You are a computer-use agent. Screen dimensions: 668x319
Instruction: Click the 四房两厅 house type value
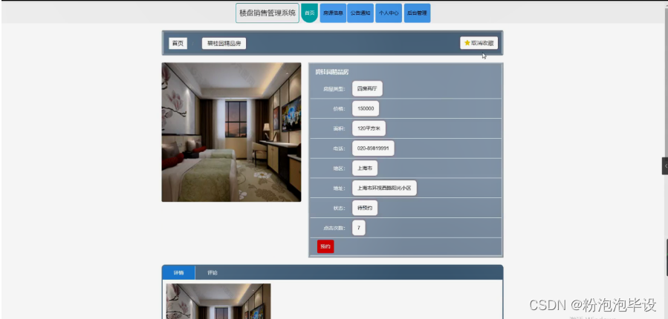[367, 89]
